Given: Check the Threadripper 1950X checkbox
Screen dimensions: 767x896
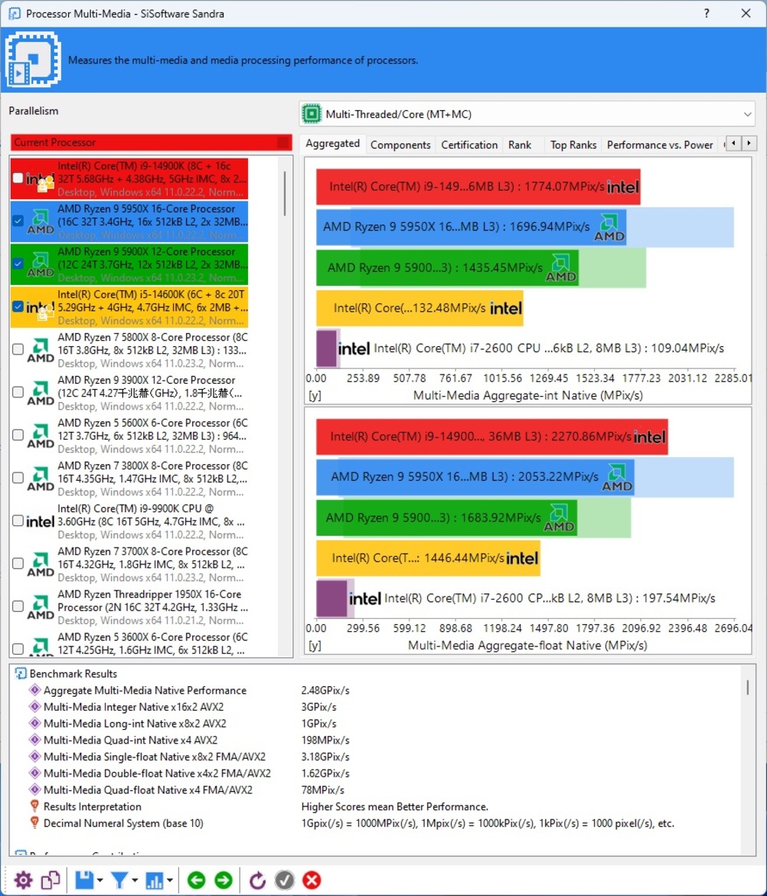Looking at the screenshot, I should pos(18,607).
